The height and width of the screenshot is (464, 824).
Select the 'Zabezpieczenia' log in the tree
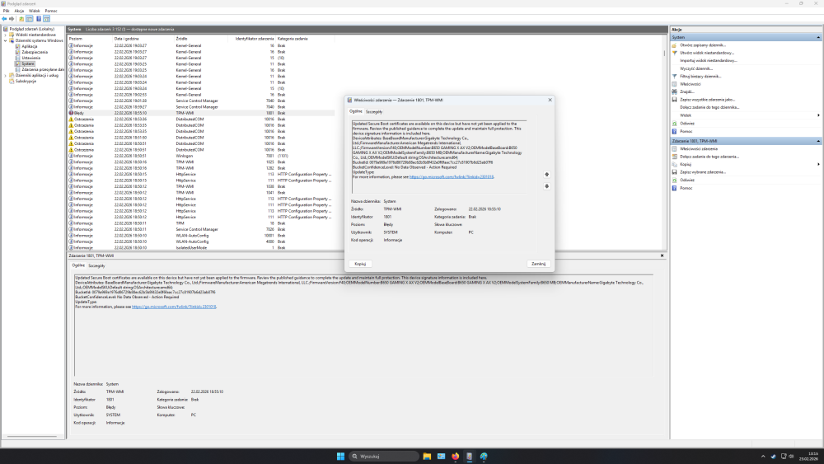point(35,52)
